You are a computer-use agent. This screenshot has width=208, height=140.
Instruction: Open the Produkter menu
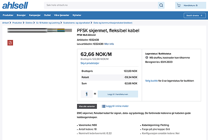[x=8, y=15]
